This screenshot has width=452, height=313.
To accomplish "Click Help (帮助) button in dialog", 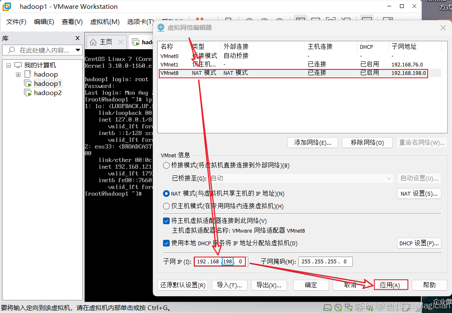I will tap(429, 285).
